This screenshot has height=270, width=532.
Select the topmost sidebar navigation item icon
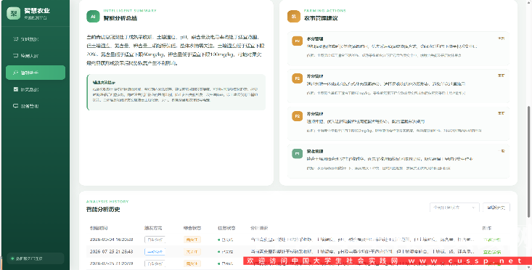pos(16,39)
